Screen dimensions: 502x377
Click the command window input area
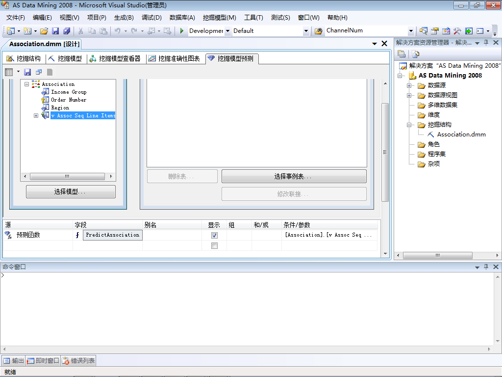click(247, 309)
